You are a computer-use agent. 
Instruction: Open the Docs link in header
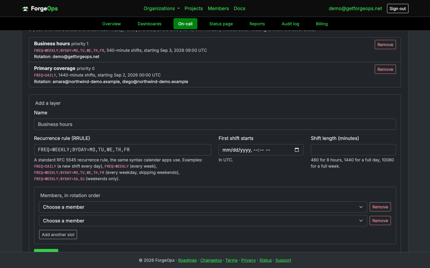pyautogui.click(x=239, y=8)
